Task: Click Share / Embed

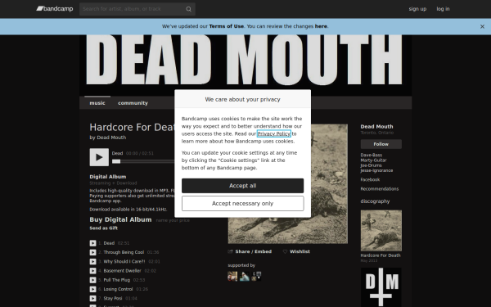Action: point(250,251)
